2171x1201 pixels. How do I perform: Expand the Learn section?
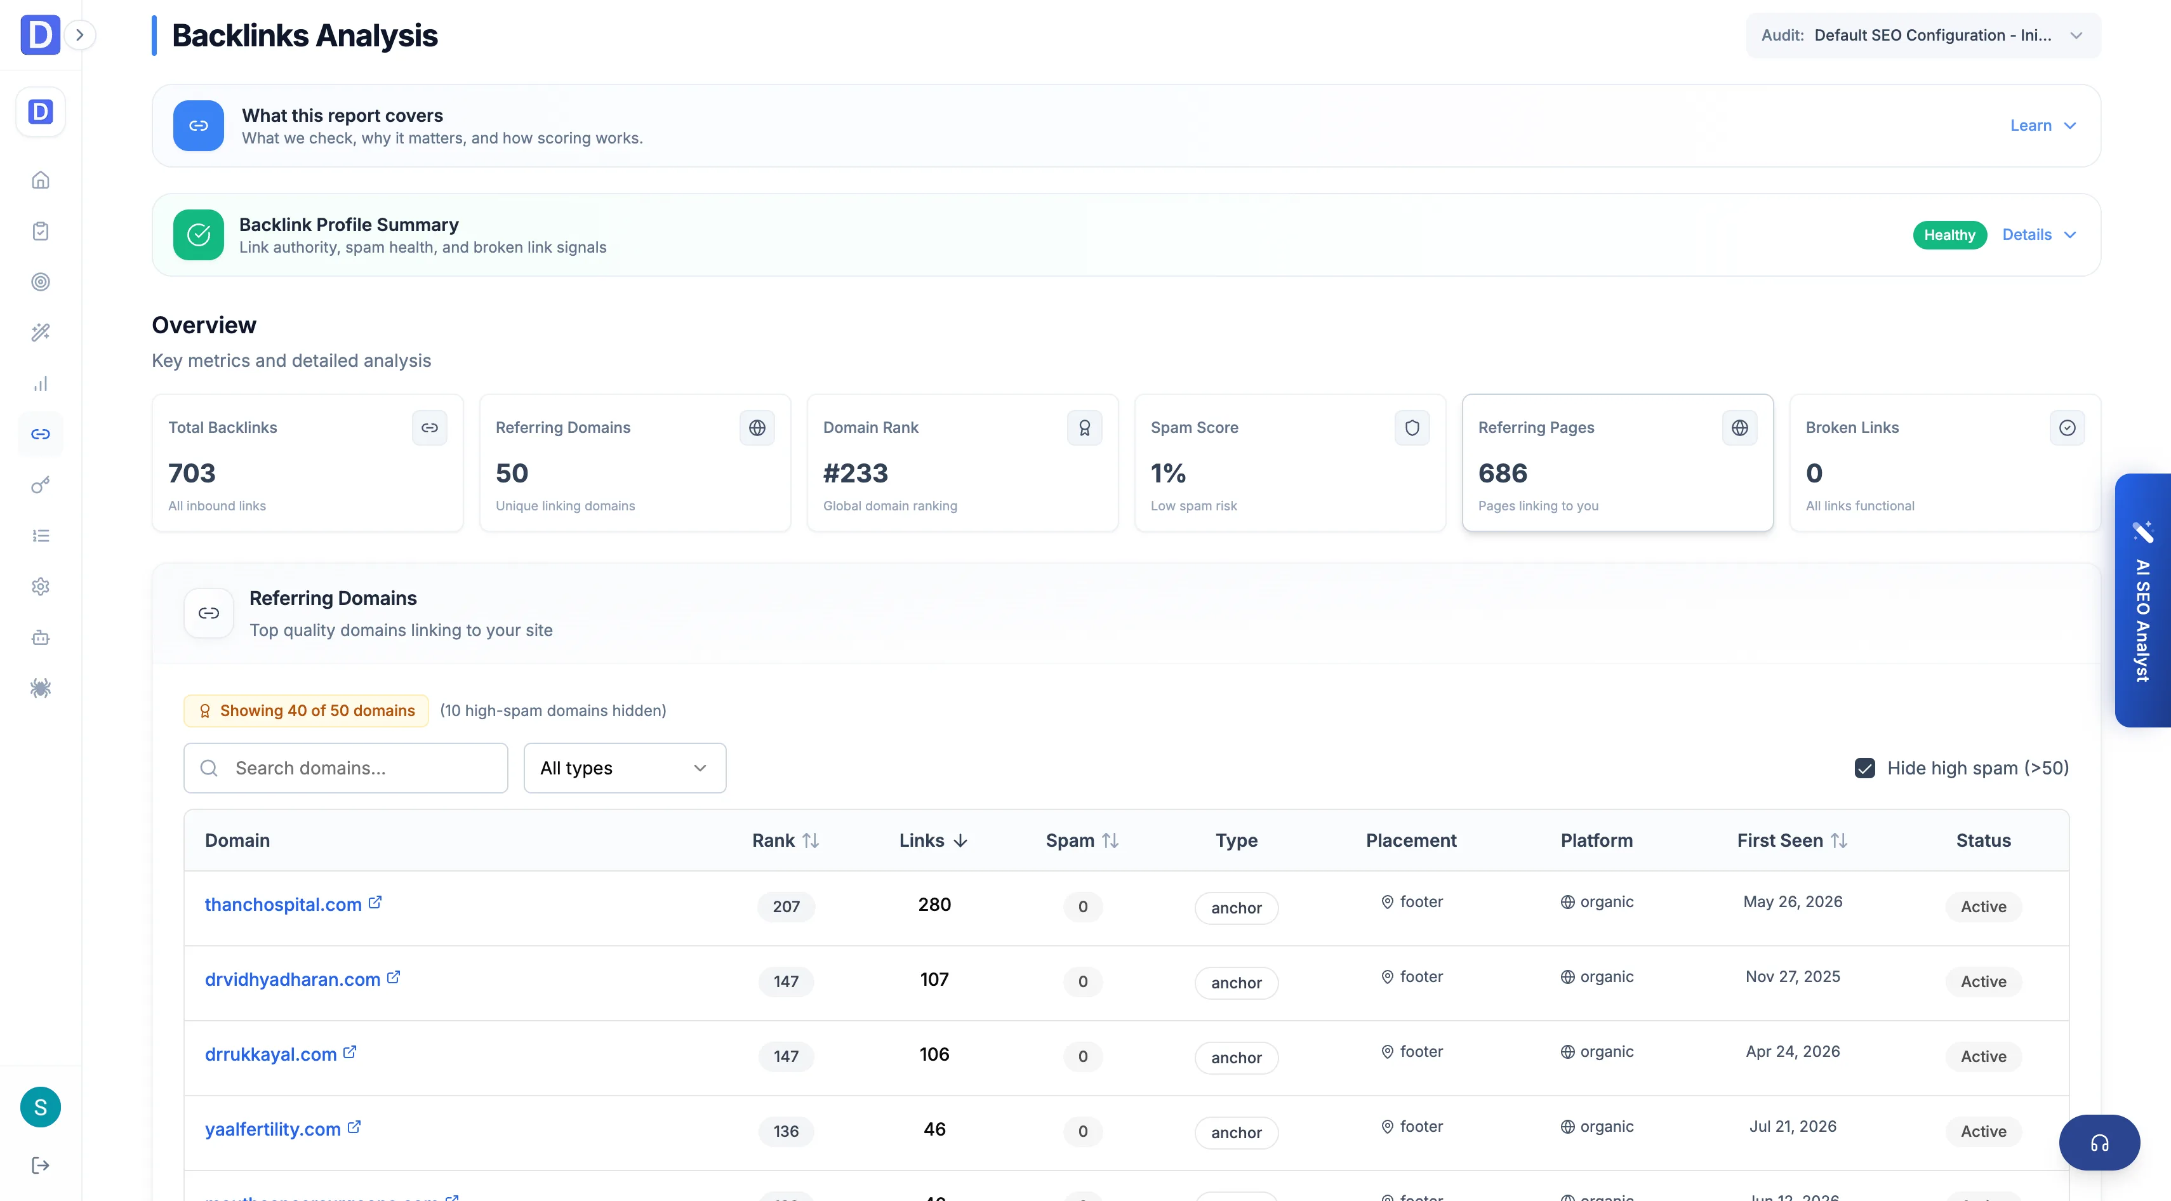[2043, 126]
